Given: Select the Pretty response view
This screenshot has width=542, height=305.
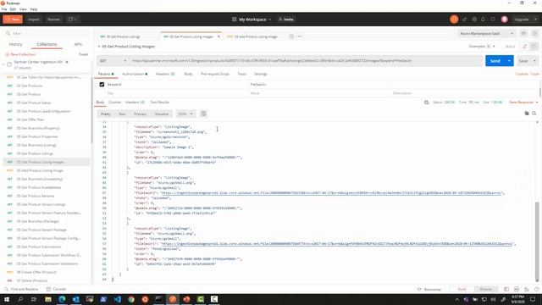Looking at the screenshot, I should [106, 114].
